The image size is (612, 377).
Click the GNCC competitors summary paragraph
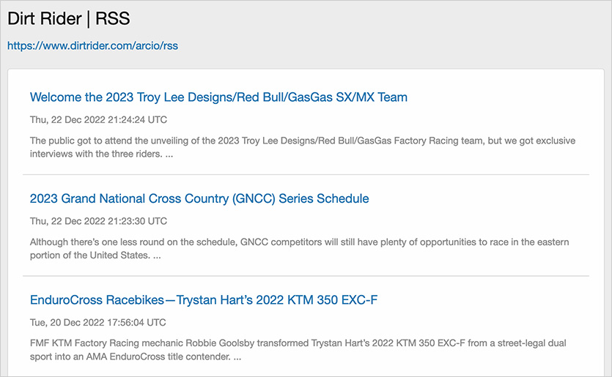coord(293,242)
